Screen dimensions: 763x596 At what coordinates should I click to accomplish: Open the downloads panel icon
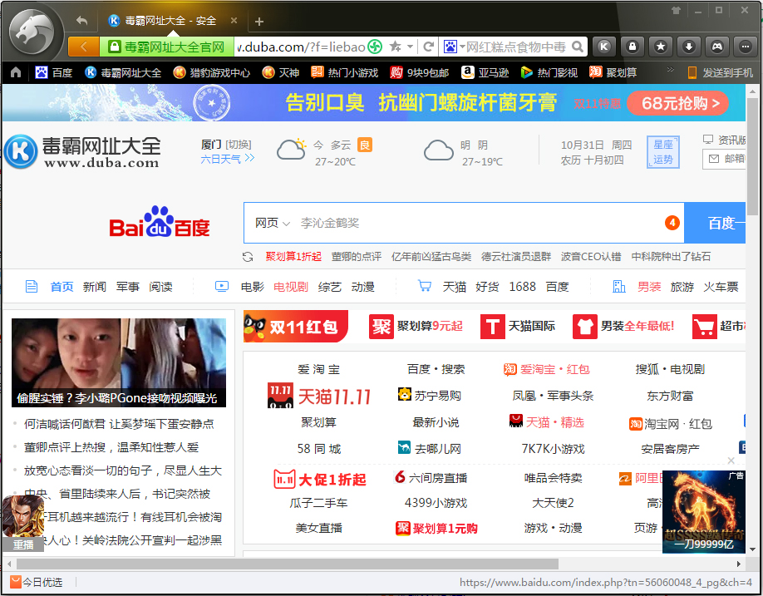689,47
